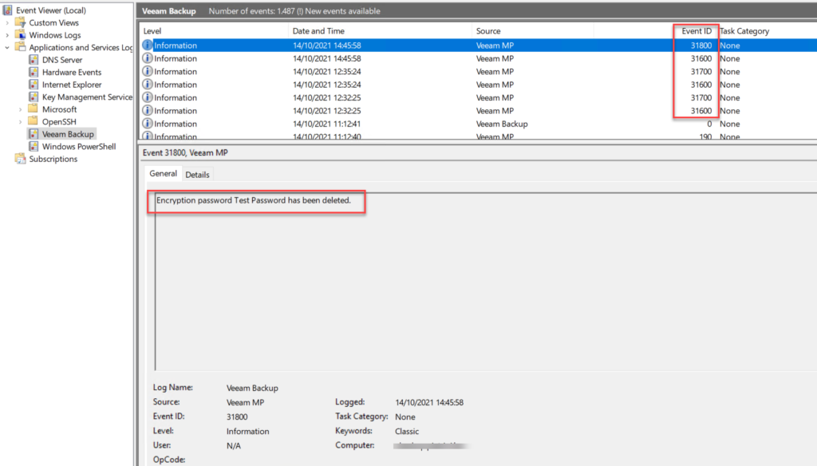Viewport: 817px width, 466px height.
Task: Collapse the Applications and Services Logs node
Action: [7, 47]
